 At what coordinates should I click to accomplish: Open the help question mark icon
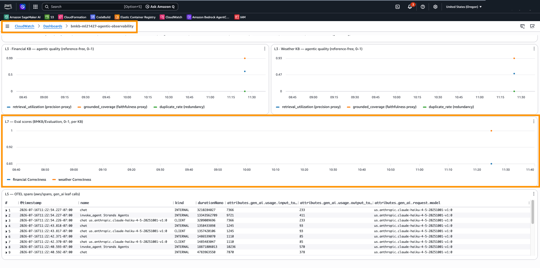coord(423,7)
